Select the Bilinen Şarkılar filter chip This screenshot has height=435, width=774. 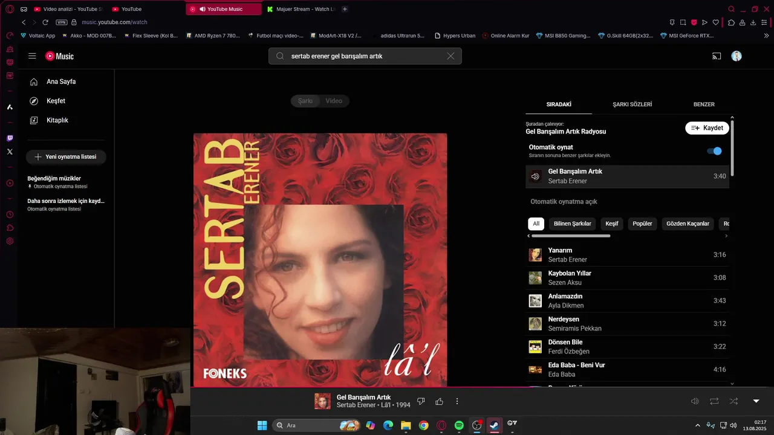(x=573, y=224)
